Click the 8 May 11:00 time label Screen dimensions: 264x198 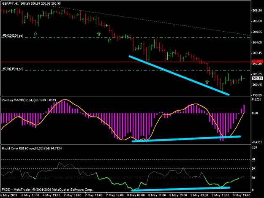pyautogui.click(x=157, y=195)
